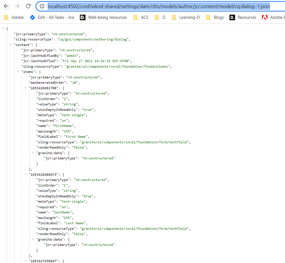
Task: Collapse the "1653426681708" JSON node
Action: pyautogui.click(x=26, y=88)
